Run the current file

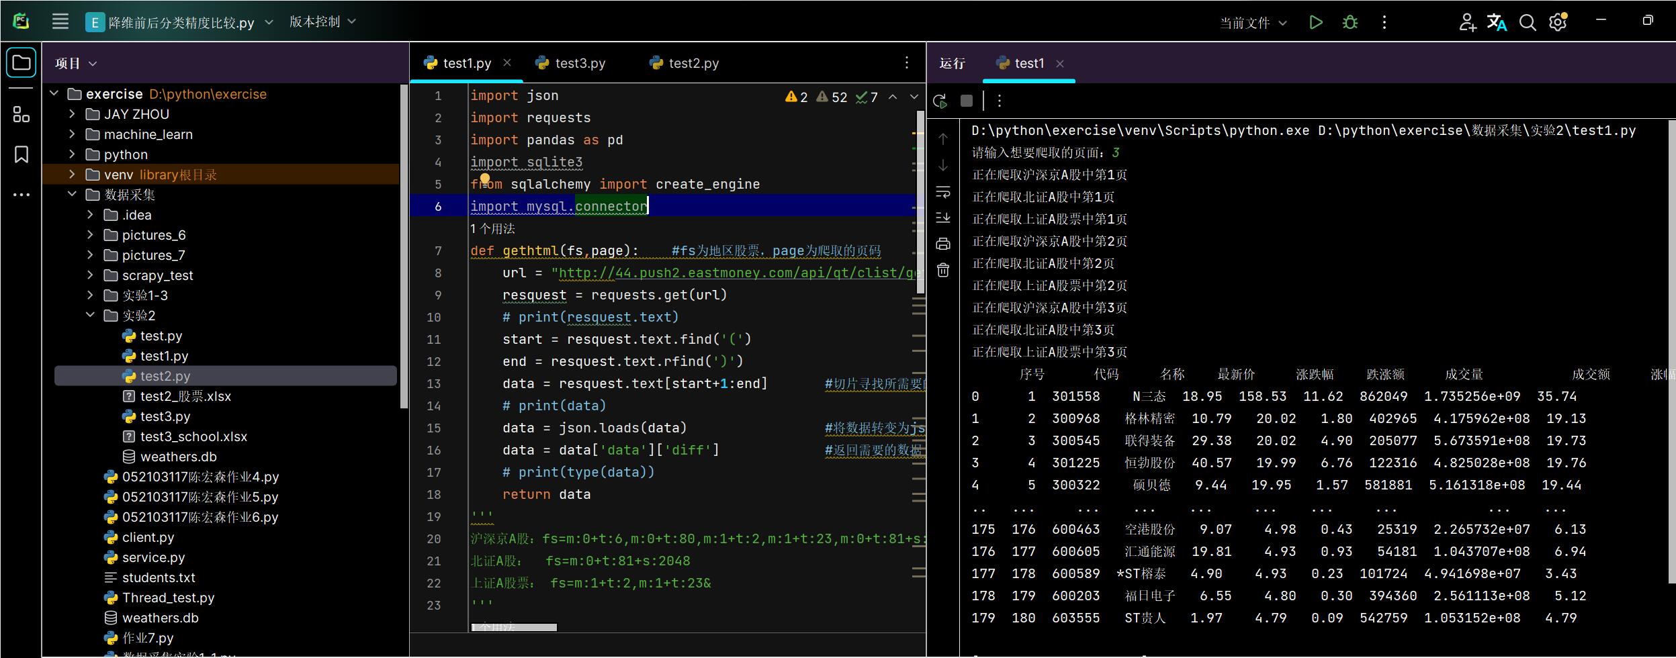coord(1316,22)
